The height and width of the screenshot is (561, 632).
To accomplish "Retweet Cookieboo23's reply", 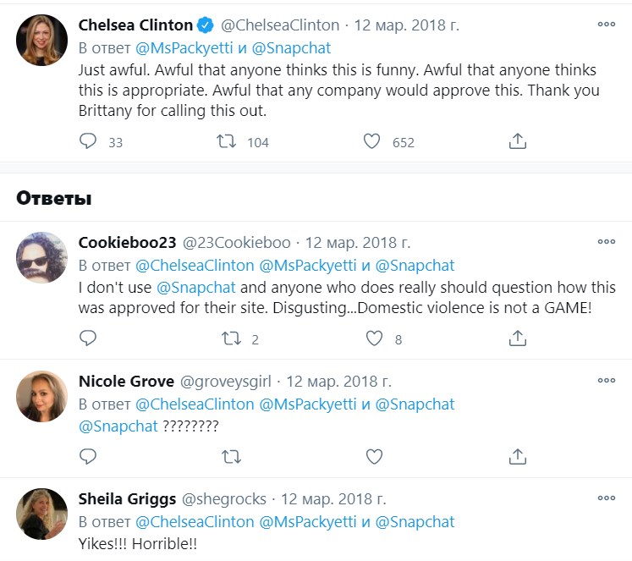I will [x=230, y=339].
